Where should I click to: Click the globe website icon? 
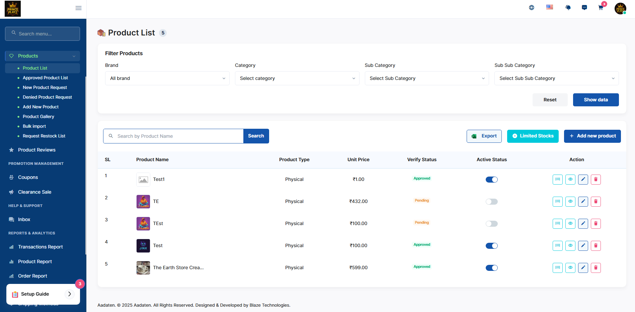point(532,8)
